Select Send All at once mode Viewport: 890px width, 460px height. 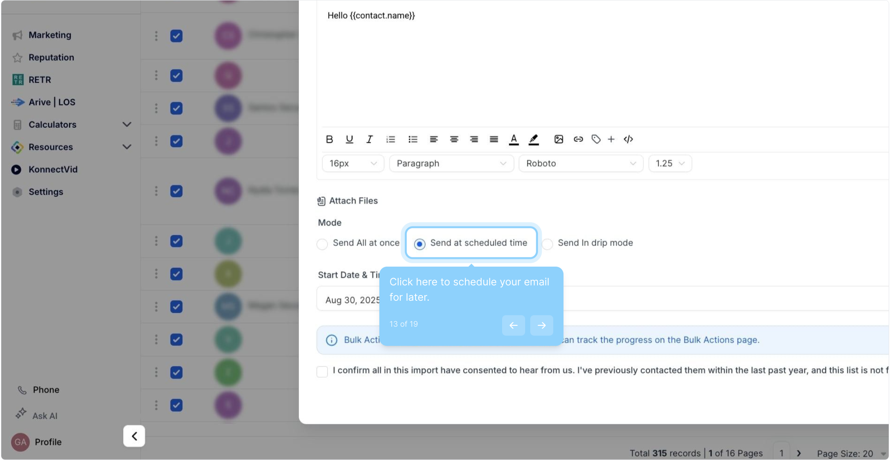pos(322,244)
